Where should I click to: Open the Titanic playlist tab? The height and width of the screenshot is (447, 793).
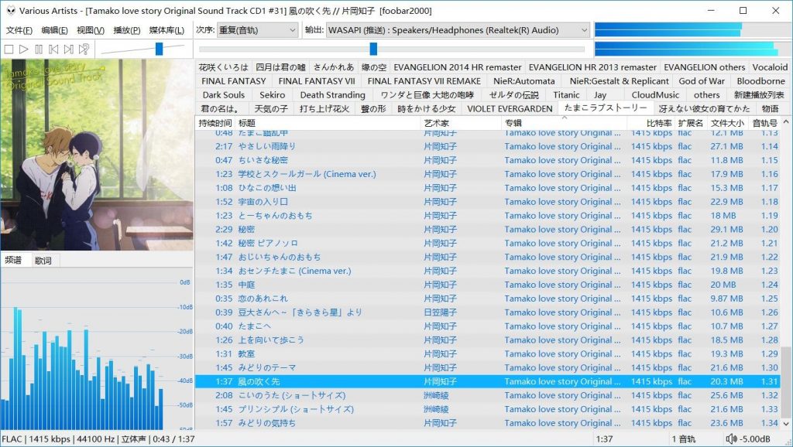[566, 95]
